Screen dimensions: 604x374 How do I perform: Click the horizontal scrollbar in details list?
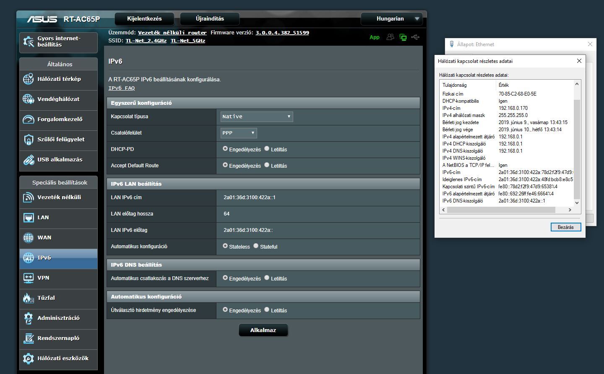tap(501, 210)
